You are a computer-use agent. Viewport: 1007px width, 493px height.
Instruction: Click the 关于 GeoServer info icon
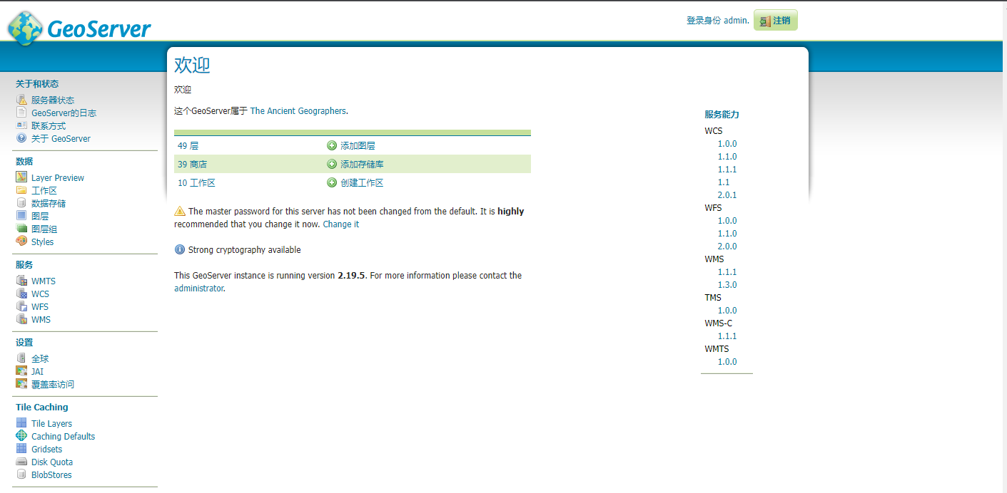coord(21,138)
